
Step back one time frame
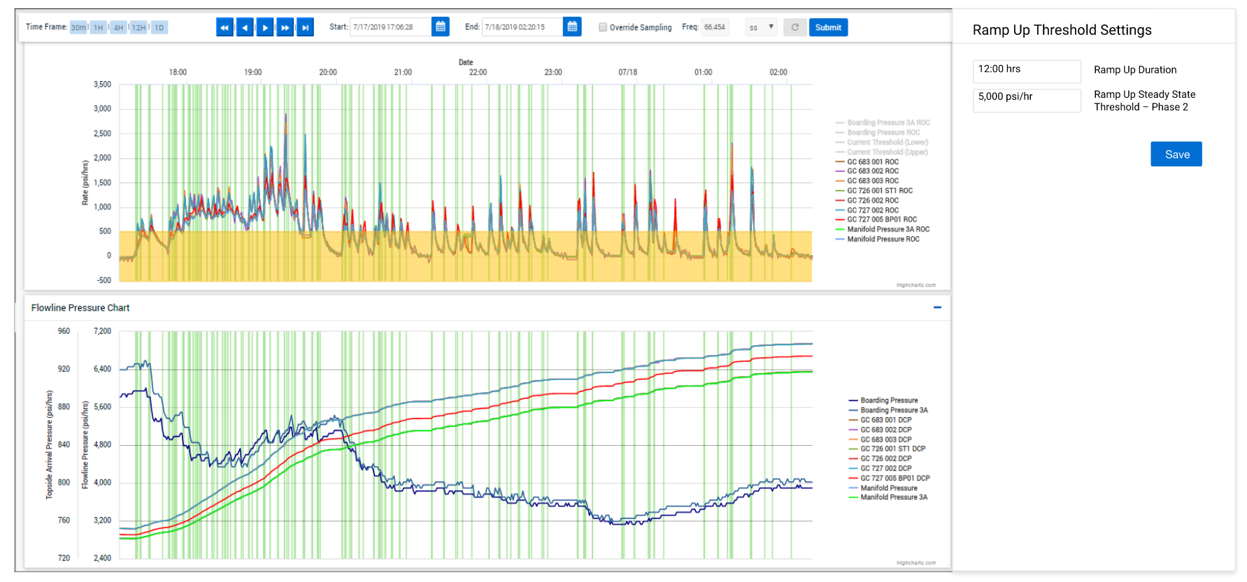point(245,27)
